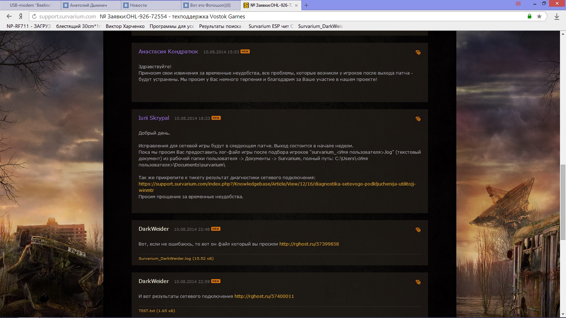The image size is (566, 318).
Task: Click timestamp 10.08.2014 15:53
Action: tap(221, 52)
